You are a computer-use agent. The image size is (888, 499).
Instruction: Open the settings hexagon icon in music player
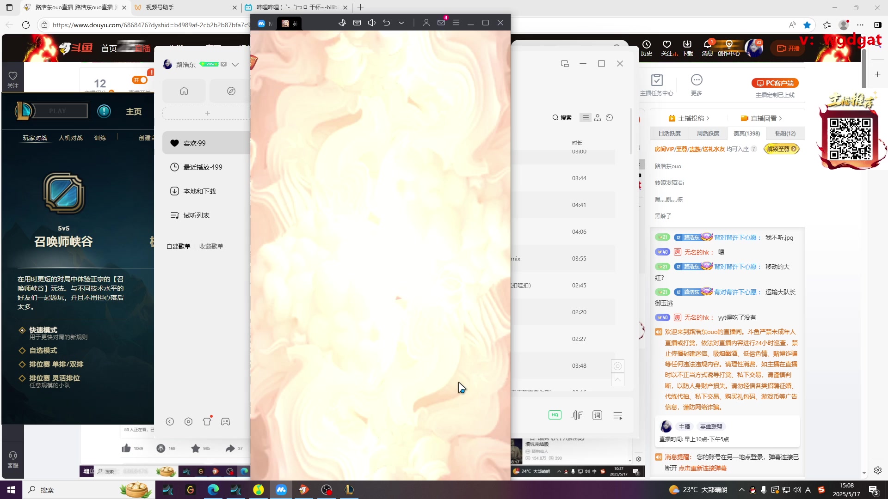tap(188, 421)
